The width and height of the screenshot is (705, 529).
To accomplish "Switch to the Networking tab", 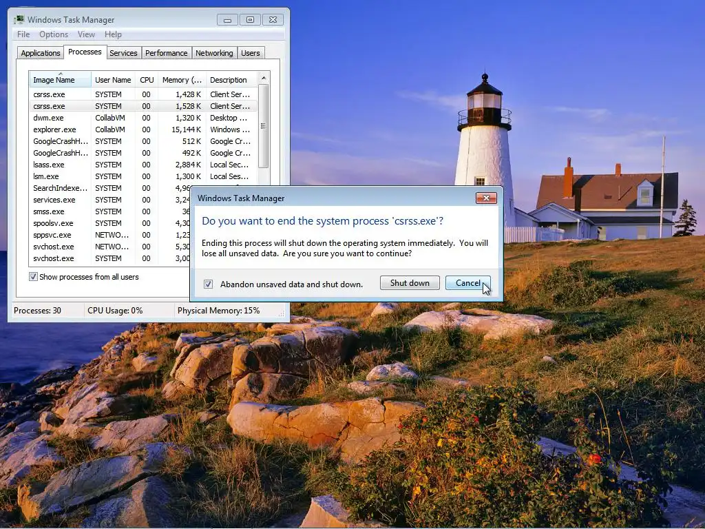I will 214,53.
